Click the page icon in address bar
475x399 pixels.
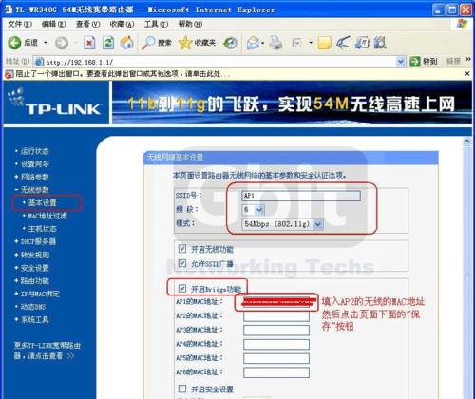(38, 62)
